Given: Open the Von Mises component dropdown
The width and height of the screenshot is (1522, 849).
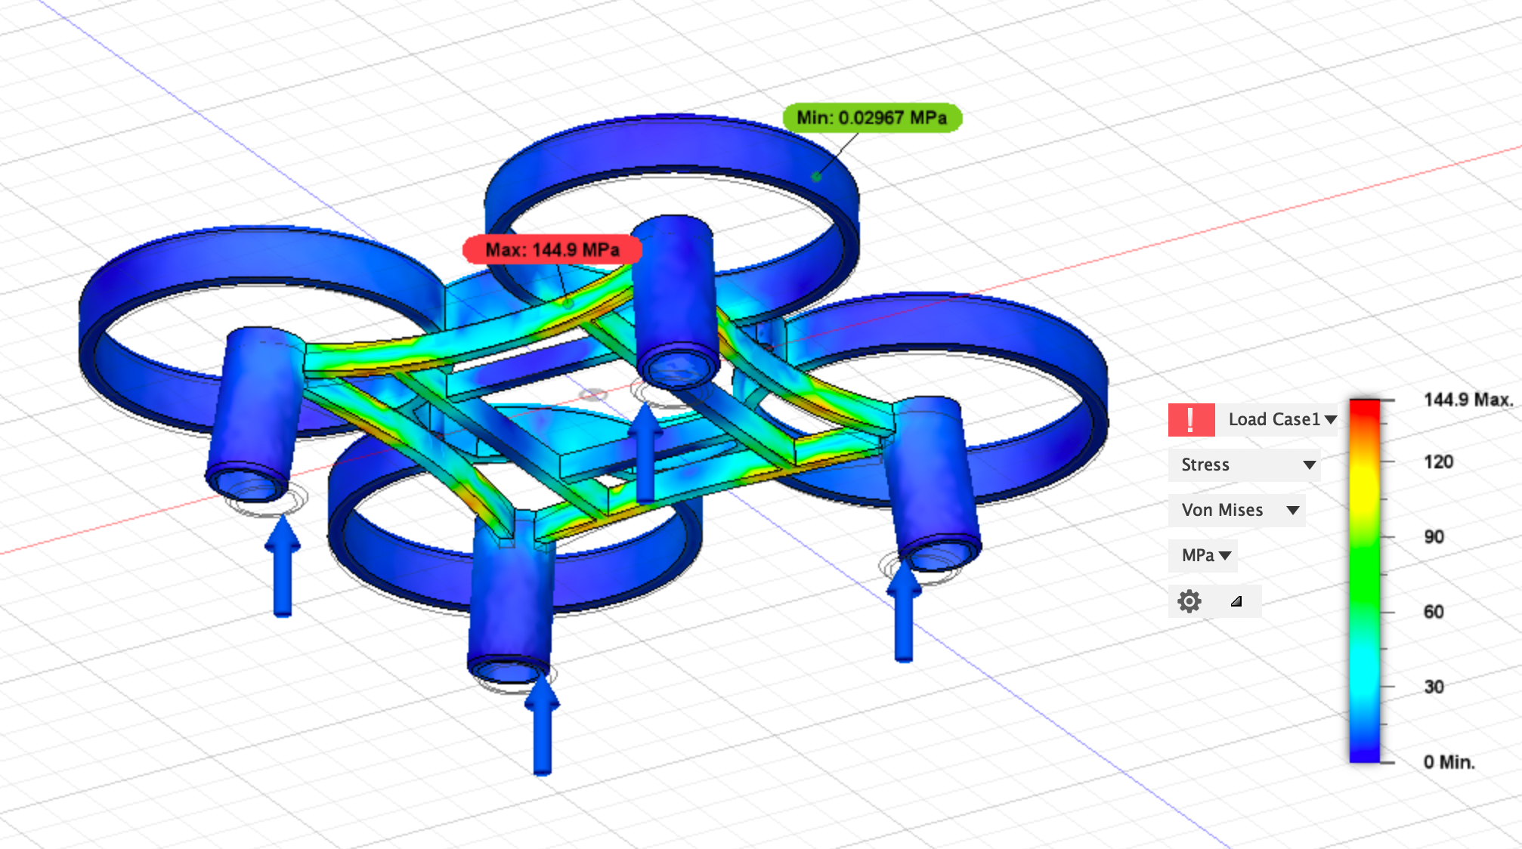Looking at the screenshot, I should [x=1237, y=510].
